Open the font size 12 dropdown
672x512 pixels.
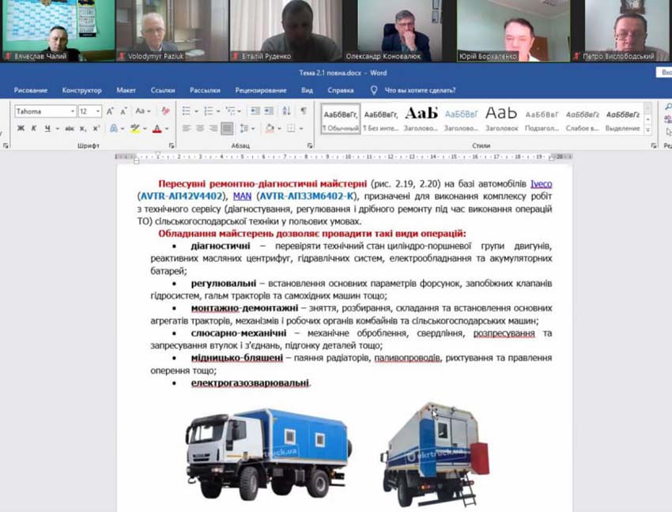98,111
